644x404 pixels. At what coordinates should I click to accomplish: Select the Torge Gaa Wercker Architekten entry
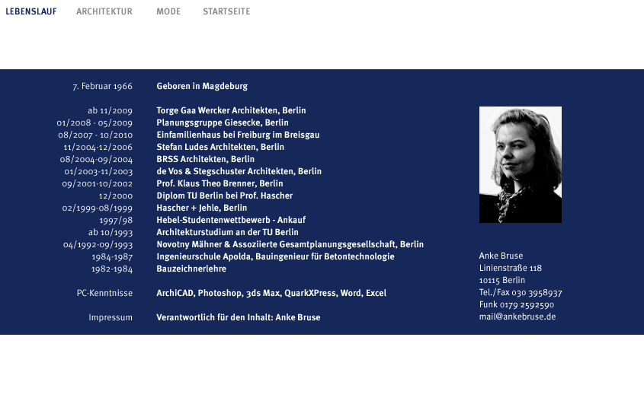coord(231,110)
